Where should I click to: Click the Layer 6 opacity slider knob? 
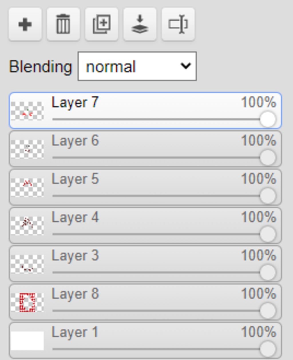(x=268, y=158)
